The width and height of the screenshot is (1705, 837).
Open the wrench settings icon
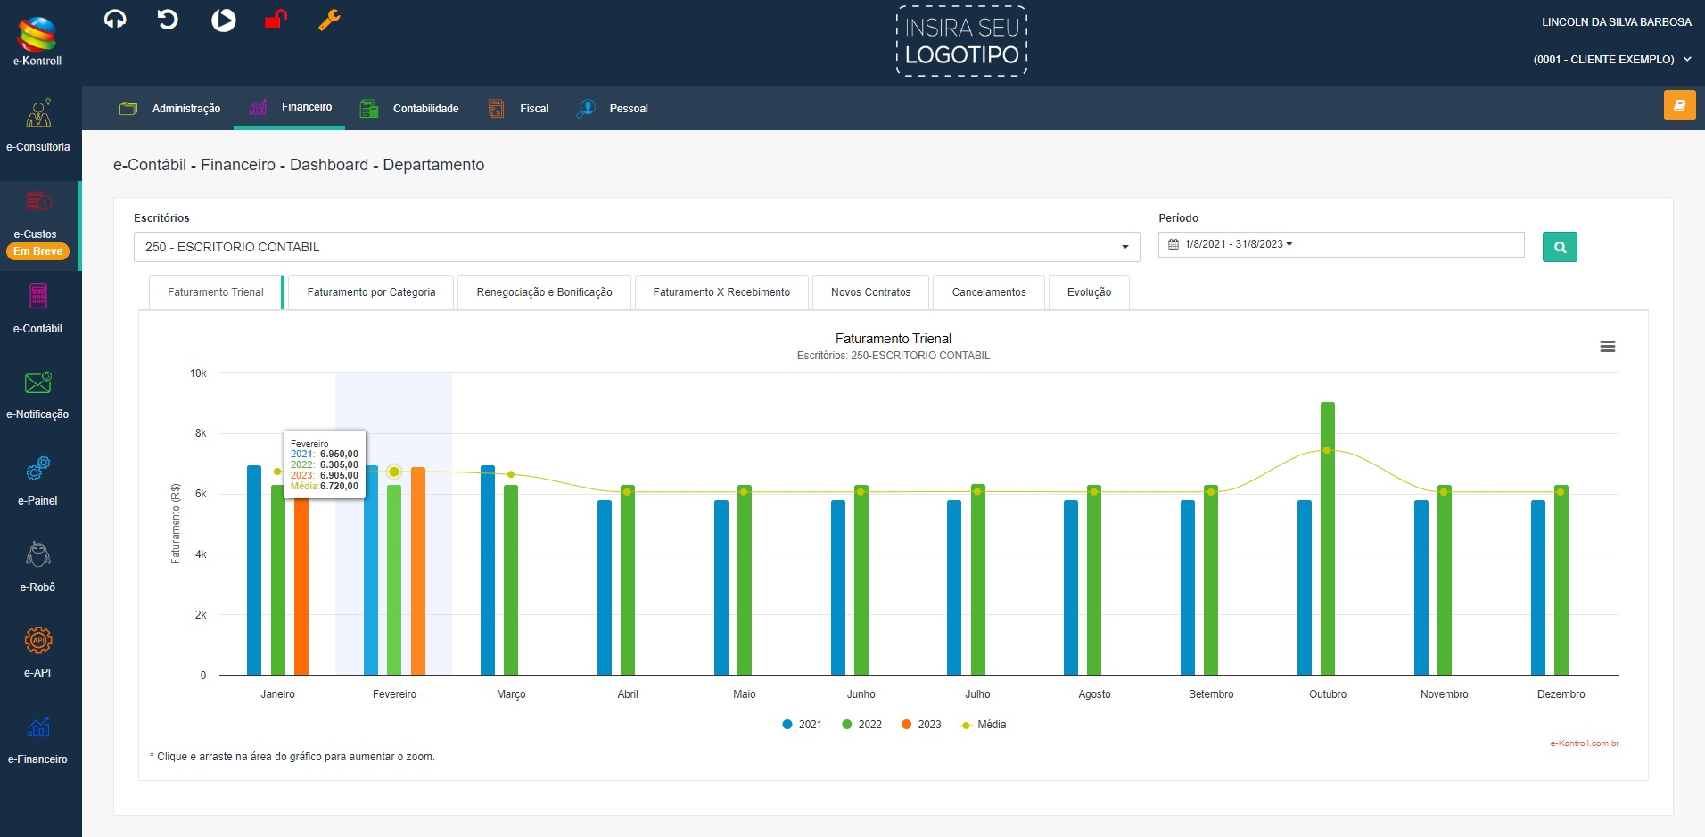[x=329, y=20]
